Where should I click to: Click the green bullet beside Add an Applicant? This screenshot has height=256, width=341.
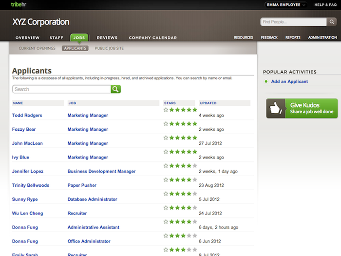pyautogui.click(x=266, y=81)
